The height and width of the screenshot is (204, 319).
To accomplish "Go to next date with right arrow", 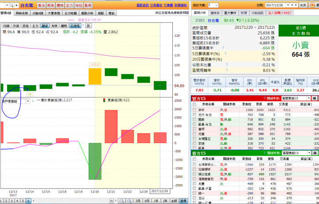I will coord(296,5).
